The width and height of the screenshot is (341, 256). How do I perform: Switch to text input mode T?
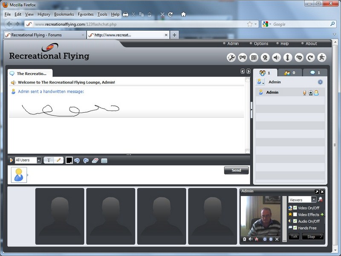[x=49, y=160]
